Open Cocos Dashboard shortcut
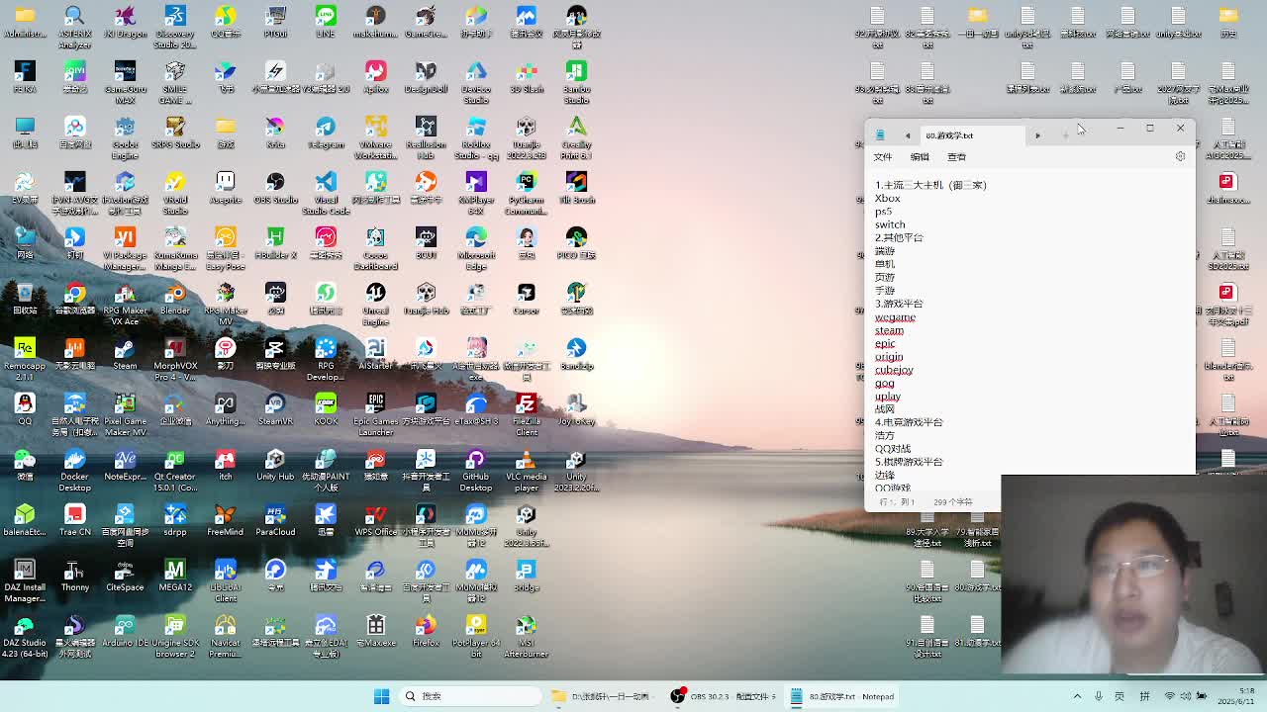 pyautogui.click(x=375, y=248)
